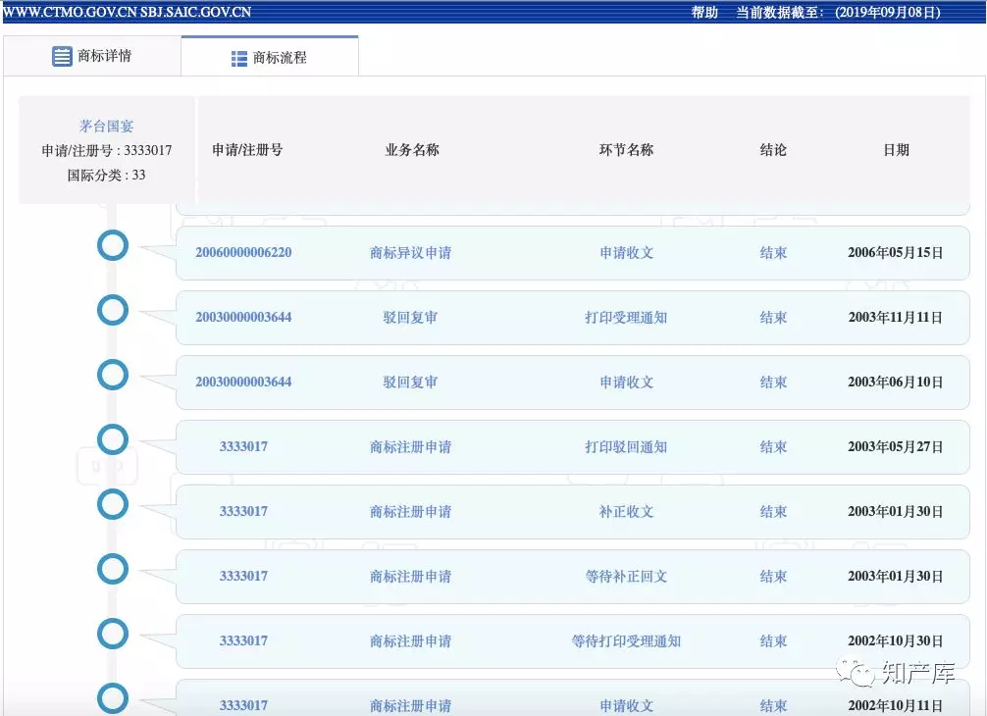
Task: Click 驳回复审 in 2003年06月10日 row
Action: pos(410,383)
